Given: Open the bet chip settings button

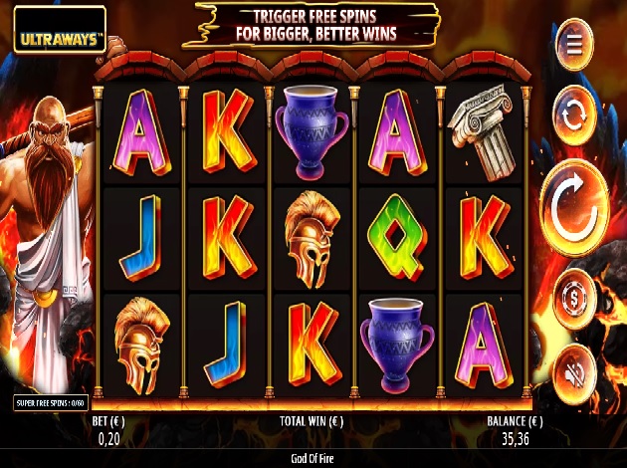Looking at the screenshot, I should click(574, 299).
